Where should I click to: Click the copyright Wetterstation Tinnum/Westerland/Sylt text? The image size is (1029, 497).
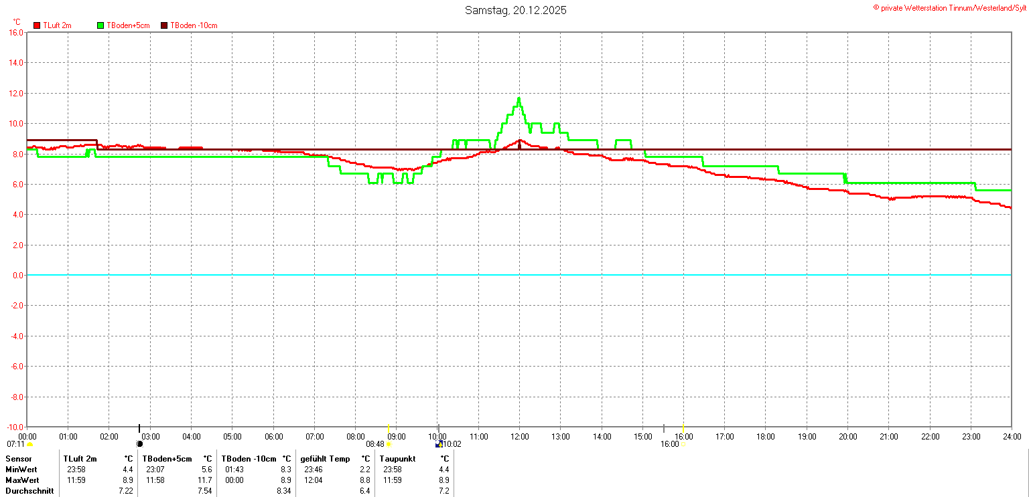pyautogui.click(x=949, y=7)
